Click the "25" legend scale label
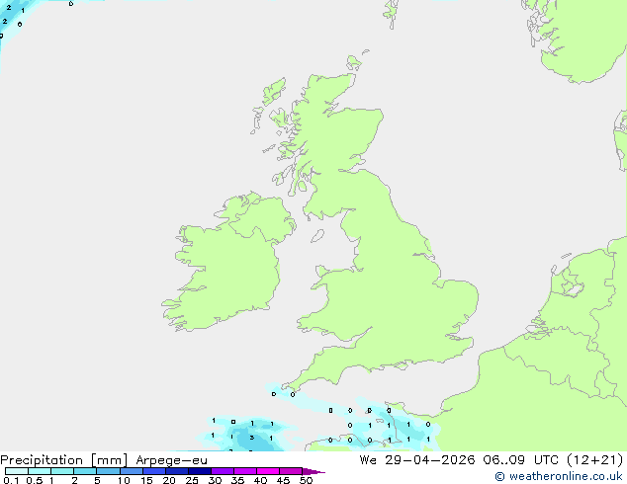Viewport: 627px width, 484px height. point(192,480)
